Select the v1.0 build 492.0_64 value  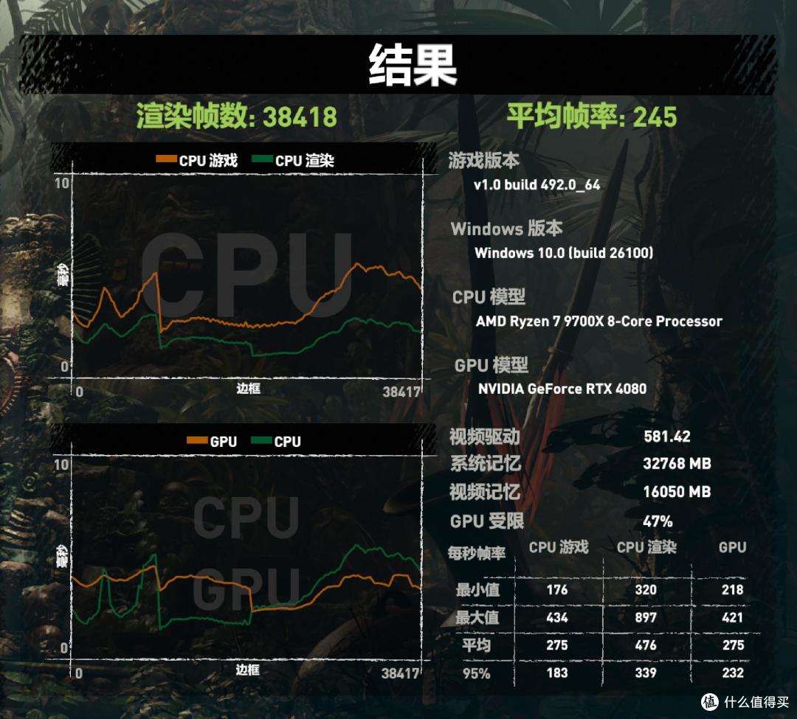click(x=536, y=185)
